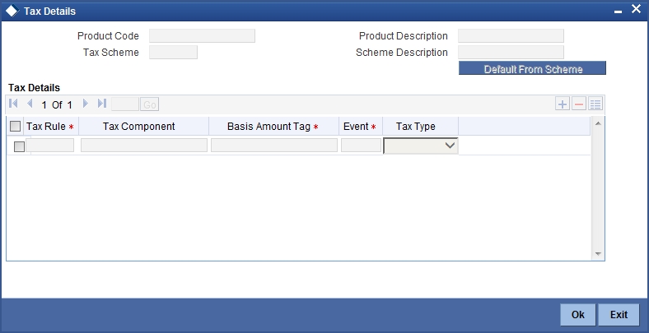Viewport: 649px width, 333px height.
Task: Confirm with the Ok button
Action: click(578, 315)
